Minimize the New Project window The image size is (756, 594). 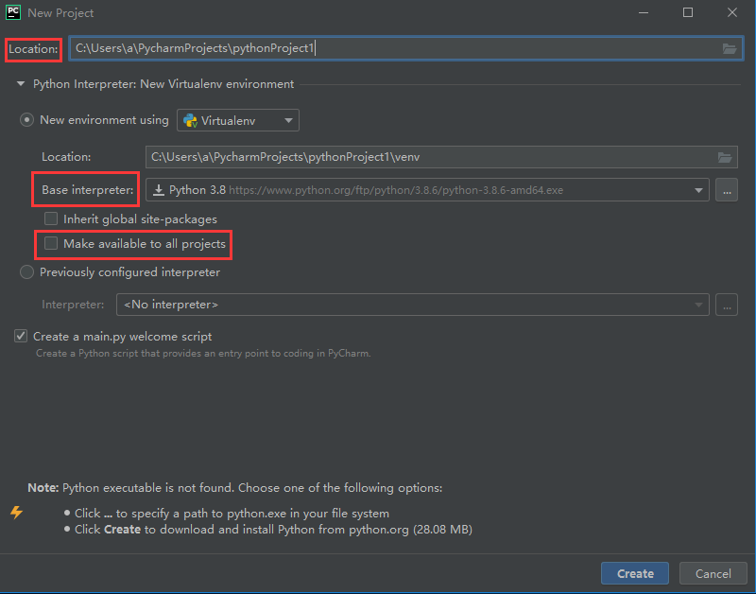[x=644, y=12]
